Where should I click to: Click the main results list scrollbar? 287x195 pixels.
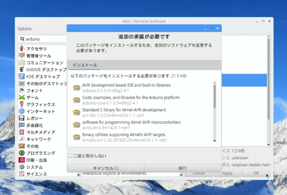tap(269, 79)
